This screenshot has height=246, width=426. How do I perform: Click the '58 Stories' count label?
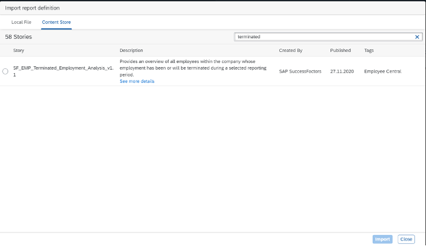point(18,37)
